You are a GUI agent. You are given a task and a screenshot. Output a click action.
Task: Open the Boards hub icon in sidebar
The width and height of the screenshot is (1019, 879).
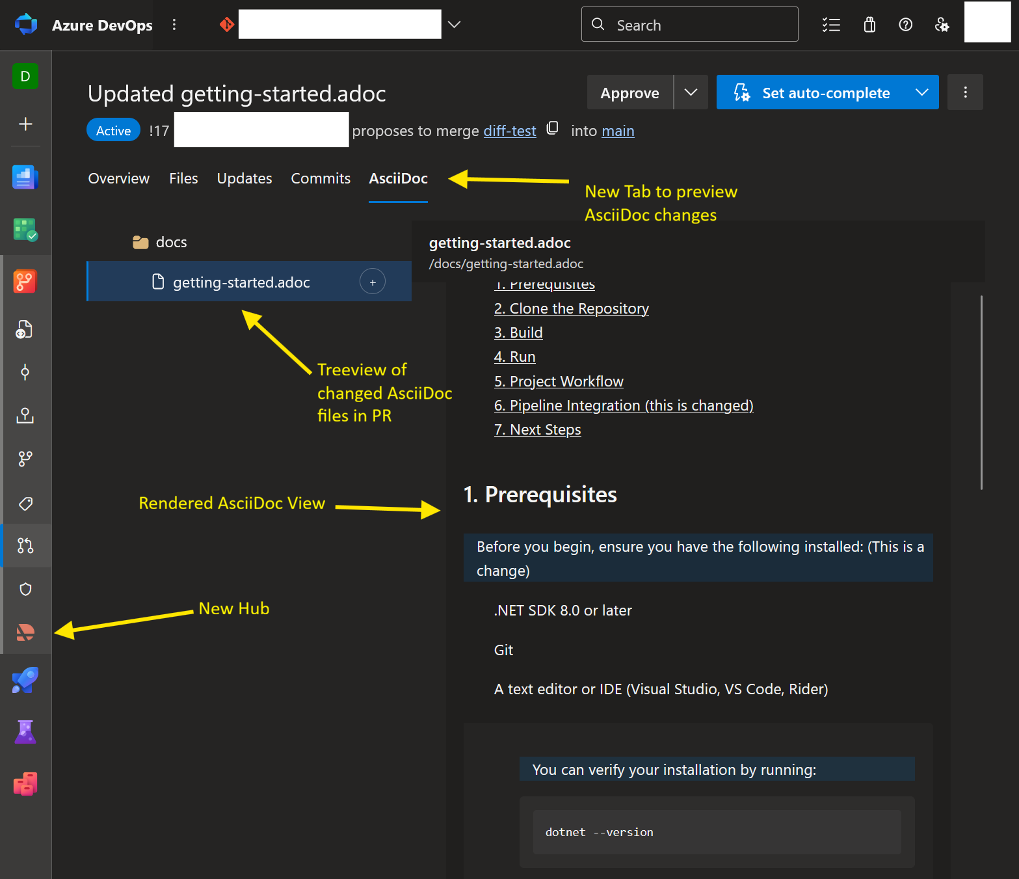25,229
